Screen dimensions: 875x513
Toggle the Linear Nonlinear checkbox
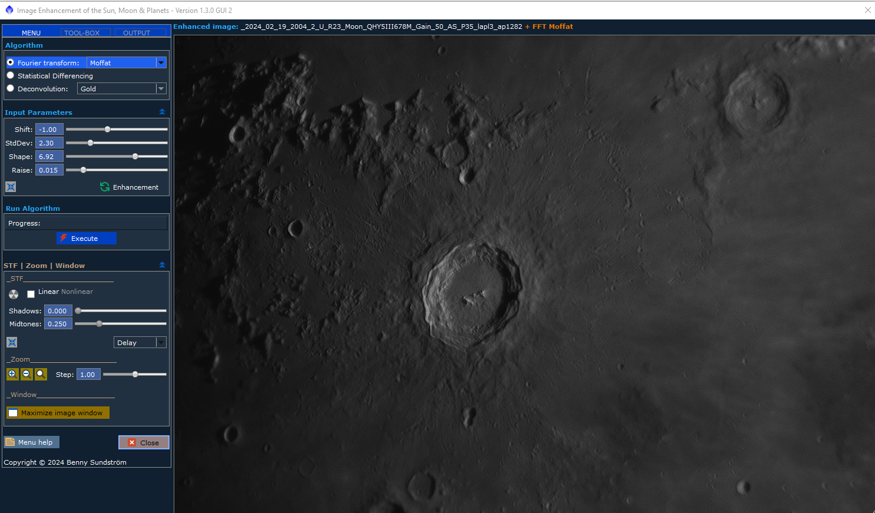(31, 294)
